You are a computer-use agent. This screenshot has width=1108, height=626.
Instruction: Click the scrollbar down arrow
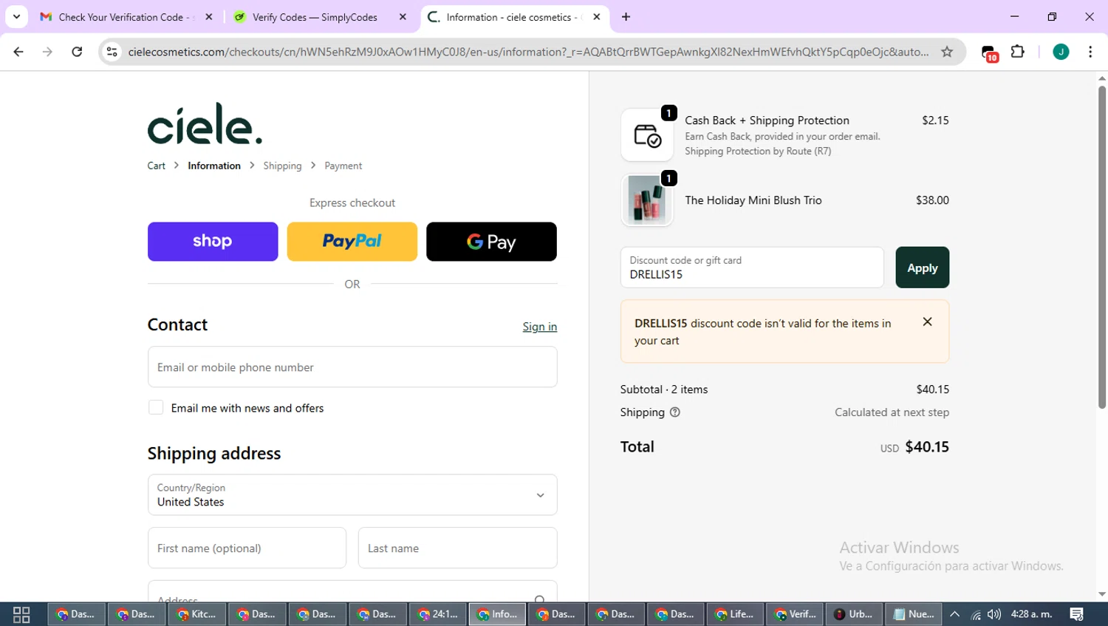[x=1102, y=594]
